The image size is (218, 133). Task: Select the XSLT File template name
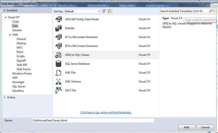(x=71, y=90)
